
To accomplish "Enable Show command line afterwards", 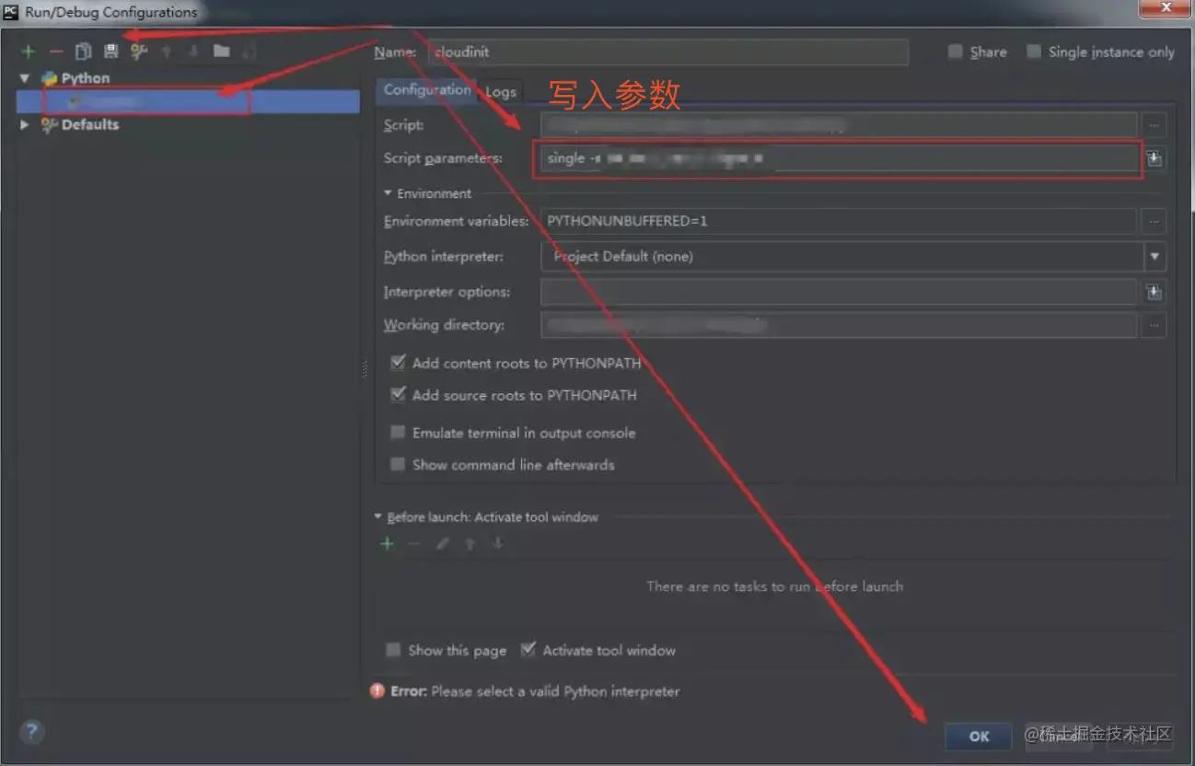I will [398, 465].
